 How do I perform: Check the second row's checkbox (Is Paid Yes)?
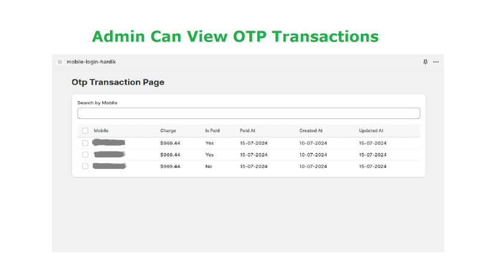(85, 154)
